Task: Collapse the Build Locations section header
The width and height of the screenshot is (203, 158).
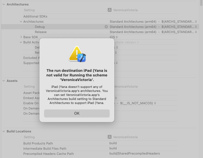Action: pyautogui.click(x=4, y=131)
